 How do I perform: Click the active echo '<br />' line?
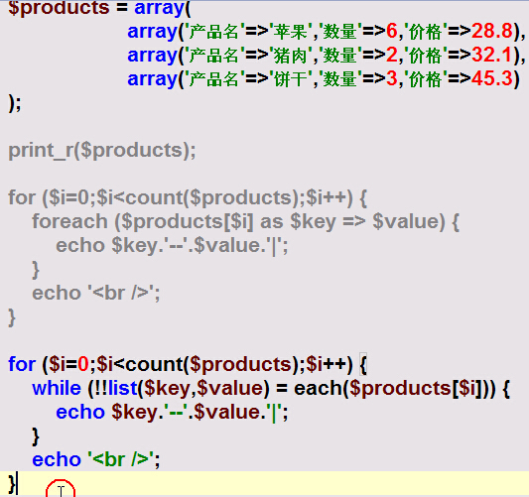96,460
